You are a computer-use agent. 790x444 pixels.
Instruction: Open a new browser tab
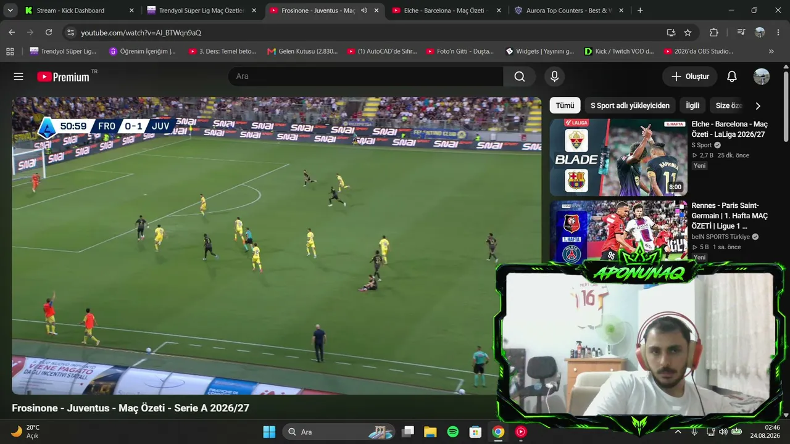click(x=640, y=10)
